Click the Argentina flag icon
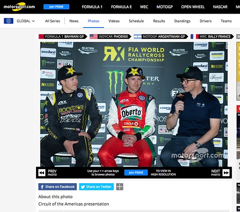Image resolution: width=240 pixels, height=212 pixels. [x=138, y=36]
